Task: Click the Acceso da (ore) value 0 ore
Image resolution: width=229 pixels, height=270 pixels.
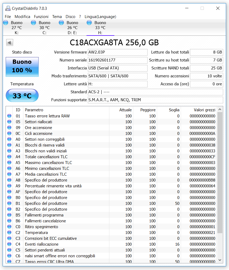Action: 207,84
